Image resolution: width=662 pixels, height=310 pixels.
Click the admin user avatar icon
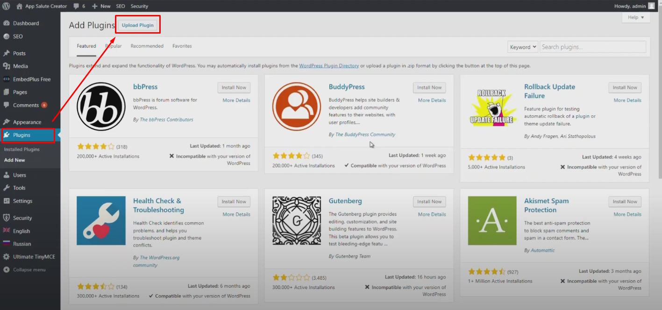point(651,6)
